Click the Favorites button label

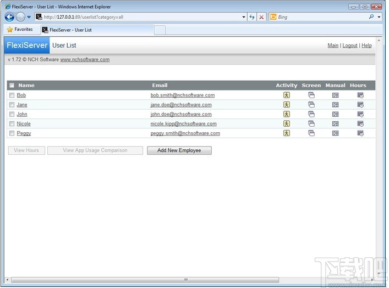(x=24, y=29)
